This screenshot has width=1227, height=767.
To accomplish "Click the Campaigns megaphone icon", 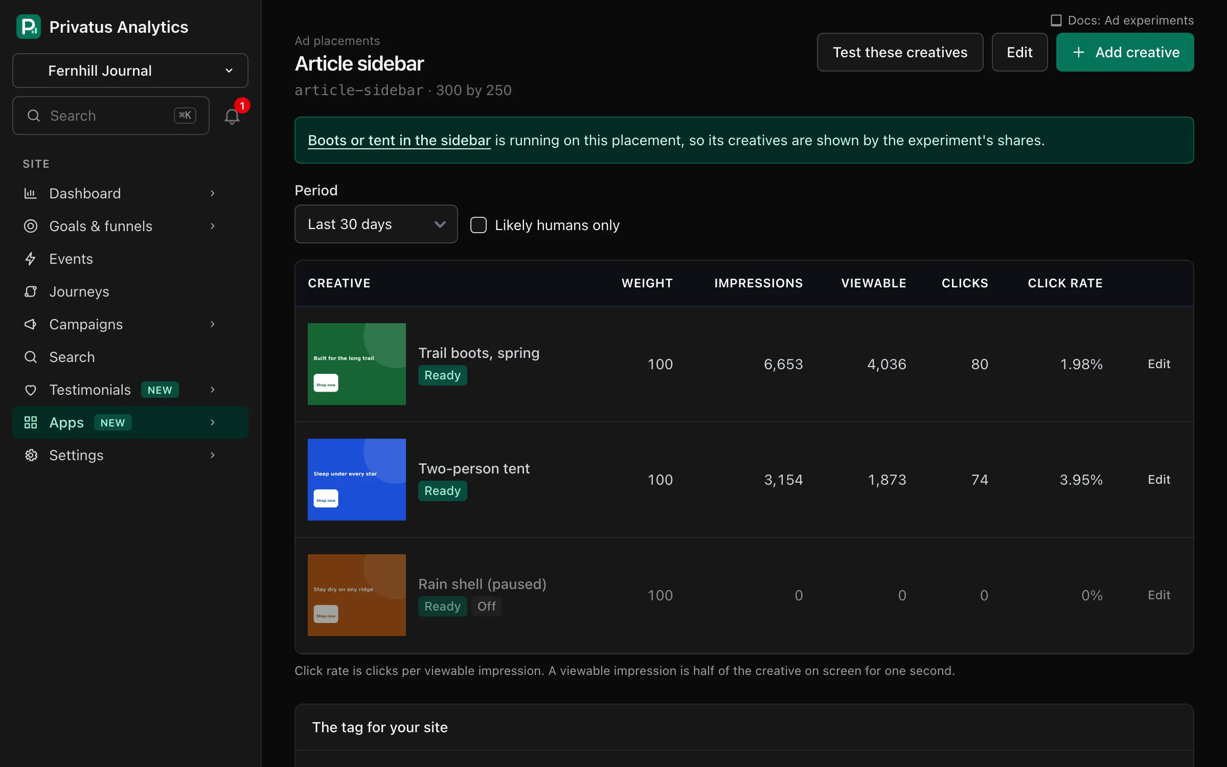I will (x=31, y=324).
